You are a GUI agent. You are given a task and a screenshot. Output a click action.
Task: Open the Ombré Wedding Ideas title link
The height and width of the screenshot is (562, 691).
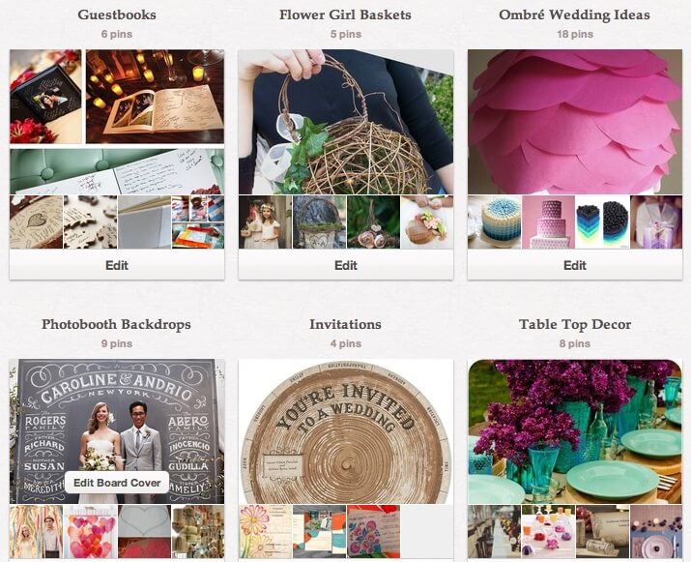(575, 15)
